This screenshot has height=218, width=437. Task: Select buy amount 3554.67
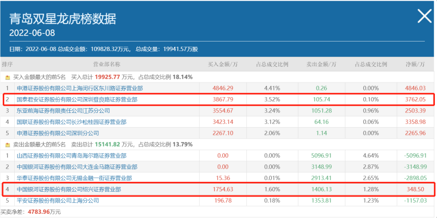[x=223, y=111]
